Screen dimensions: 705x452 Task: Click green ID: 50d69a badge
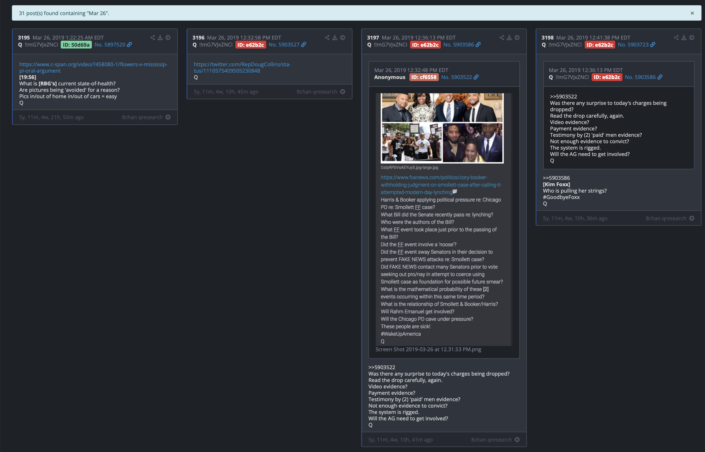point(76,45)
